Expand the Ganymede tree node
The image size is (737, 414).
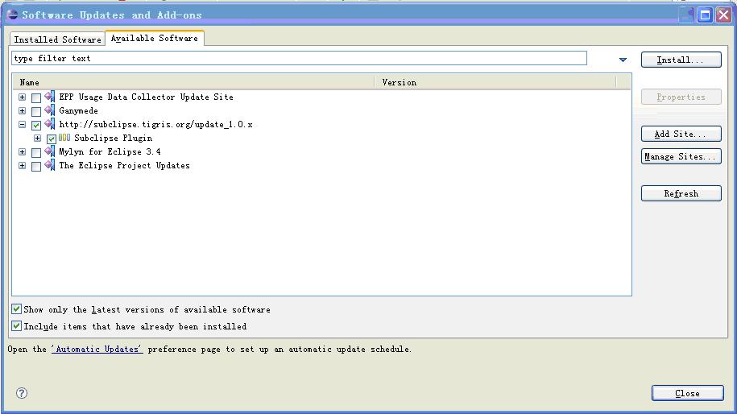[x=22, y=110]
